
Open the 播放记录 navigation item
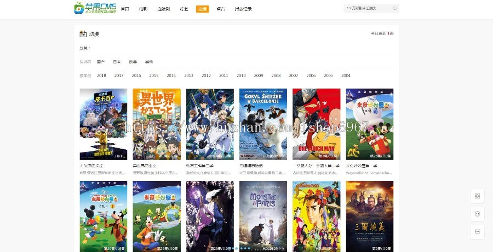243,9
